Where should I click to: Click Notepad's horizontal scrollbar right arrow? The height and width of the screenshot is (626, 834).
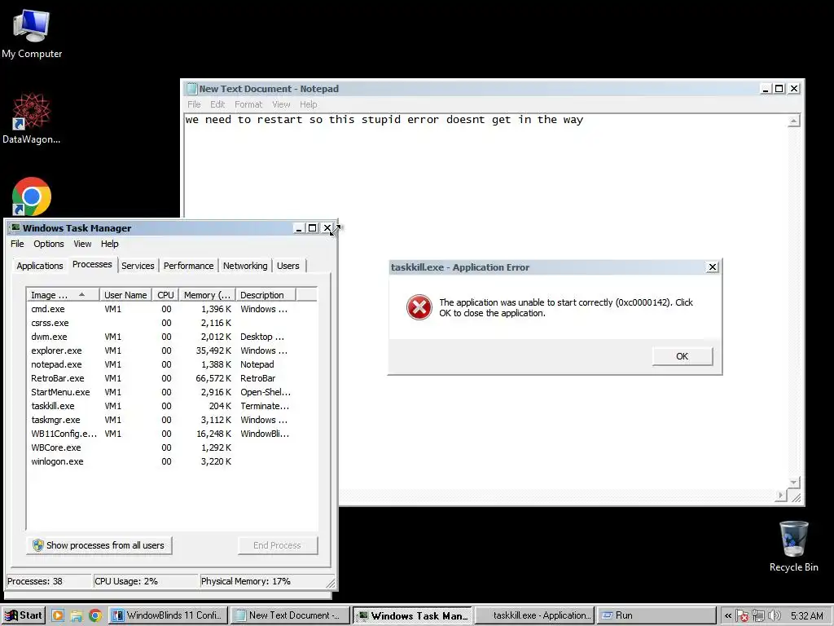point(780,496)
